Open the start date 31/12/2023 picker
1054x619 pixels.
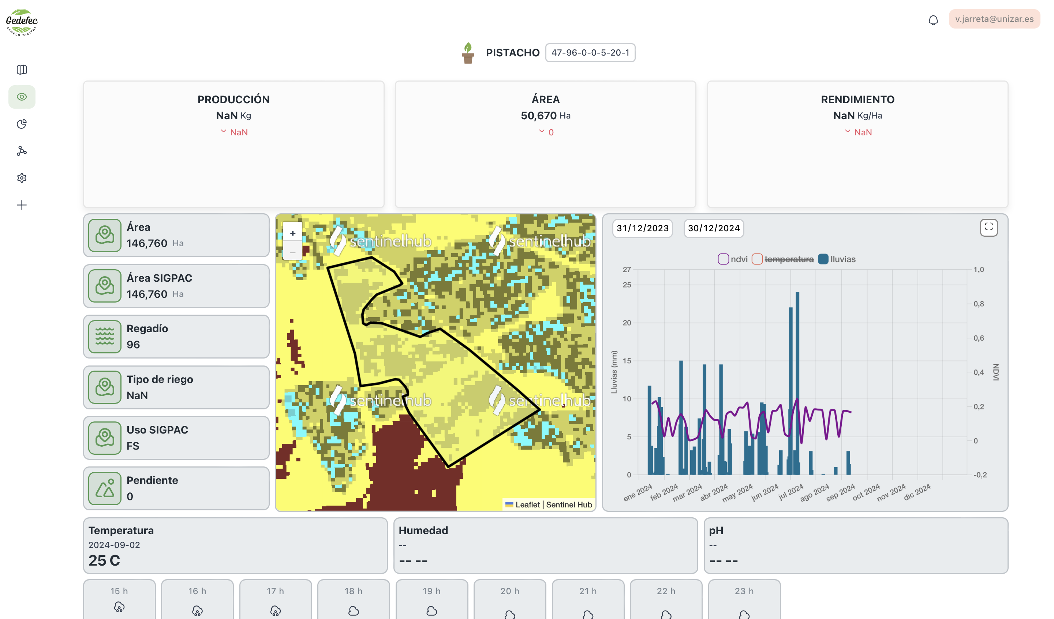pyautogui.click(x=642, y=228)
